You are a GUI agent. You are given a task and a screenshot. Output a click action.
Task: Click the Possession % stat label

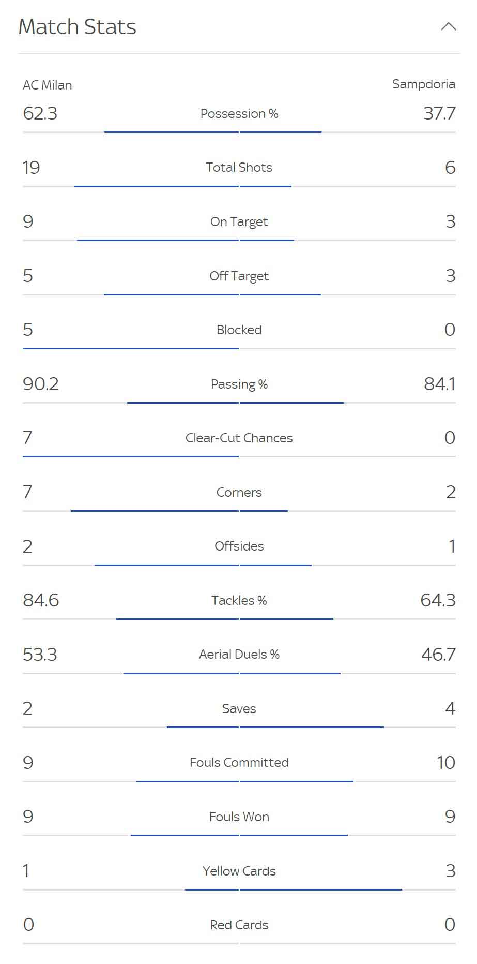(x=239, y=113)
